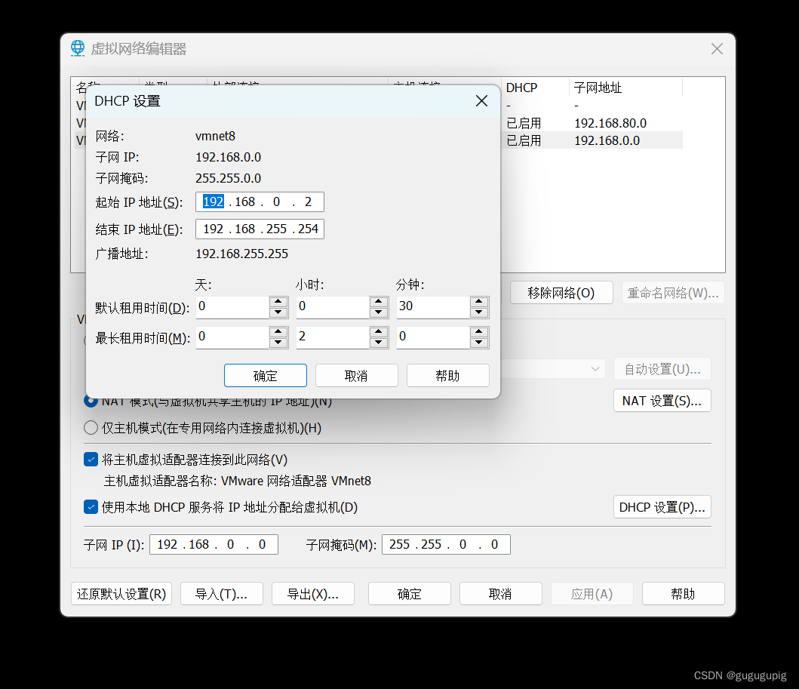Screen dimensions: 799x689
Task: Open DHCP 设置(P)... in main window
Action: [662, 507]
